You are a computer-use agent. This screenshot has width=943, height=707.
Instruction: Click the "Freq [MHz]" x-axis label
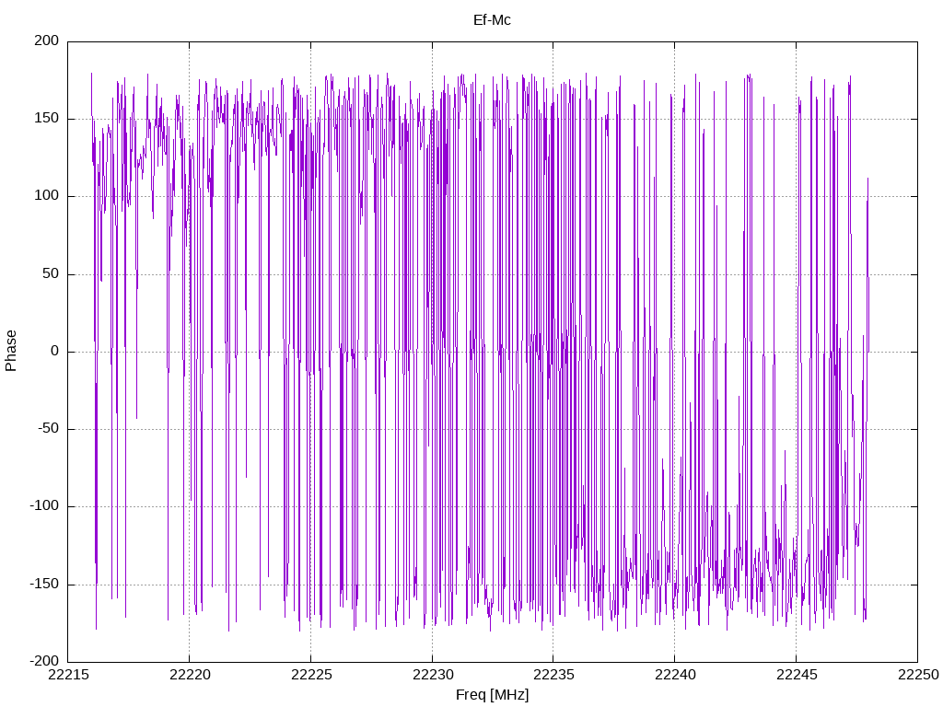coord(492,695)
